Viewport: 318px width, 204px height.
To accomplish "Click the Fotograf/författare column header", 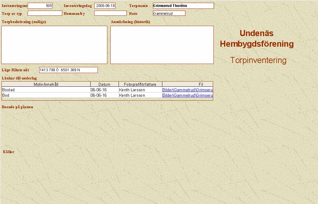I will pyautogui.click(x=140, y=84).
